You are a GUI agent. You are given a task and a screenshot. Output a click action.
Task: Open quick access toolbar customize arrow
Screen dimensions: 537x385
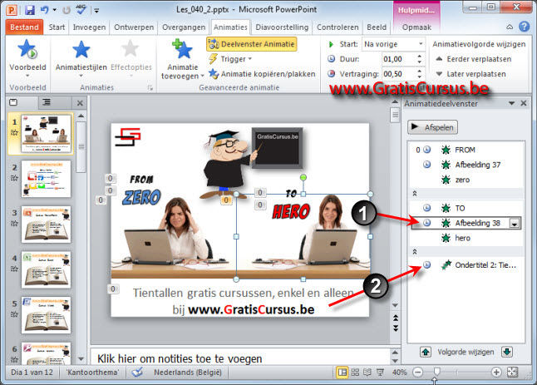point(96,11)
